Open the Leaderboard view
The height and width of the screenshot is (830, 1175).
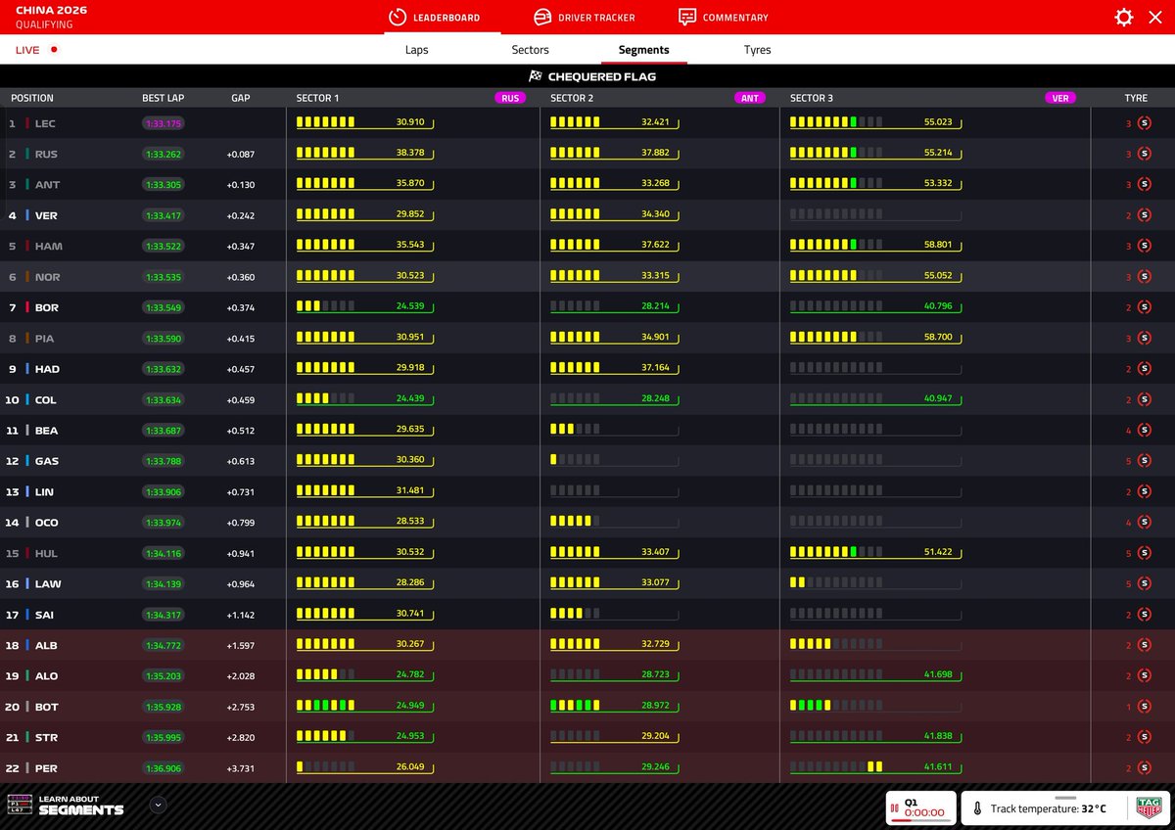coord(434,18)
